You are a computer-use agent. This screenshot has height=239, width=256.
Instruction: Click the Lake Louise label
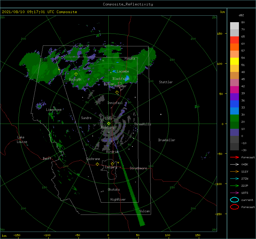22,140
